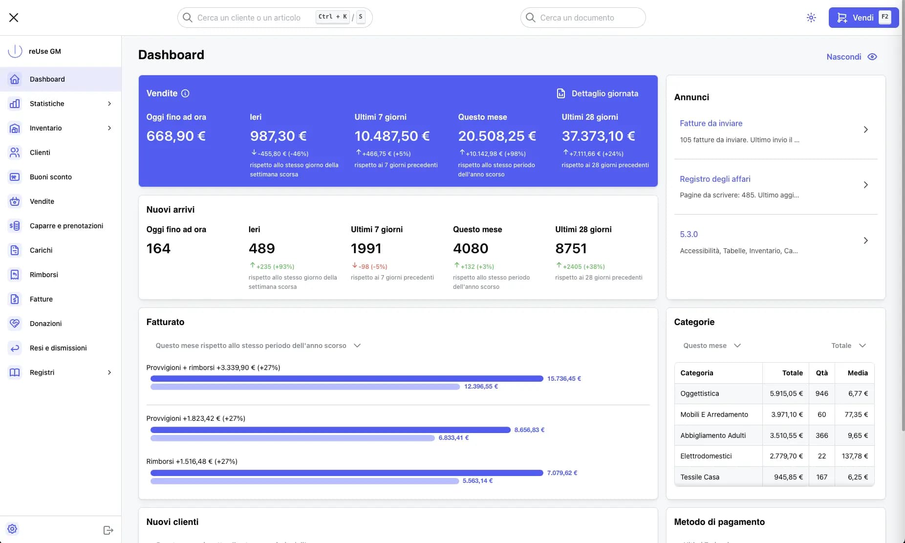Open Fatture da inviare chevron arrow
Viewport: 905px width, 543px height.
click(865, 130)
